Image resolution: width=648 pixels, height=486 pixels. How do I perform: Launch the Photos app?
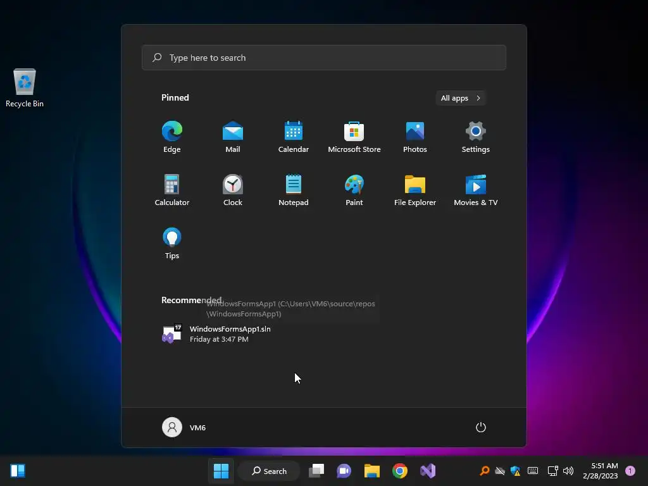[x=415, y=137]
